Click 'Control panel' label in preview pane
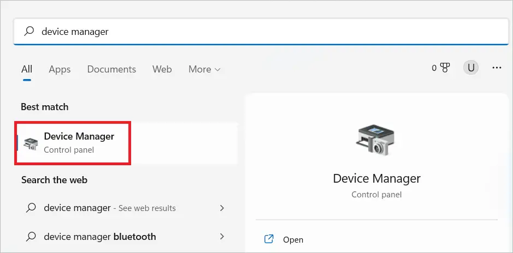The image size is (513, 253). tap(376, 195)
